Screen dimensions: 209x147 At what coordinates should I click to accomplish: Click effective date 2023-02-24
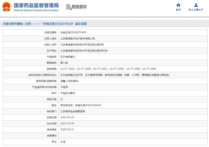point(67,124)
